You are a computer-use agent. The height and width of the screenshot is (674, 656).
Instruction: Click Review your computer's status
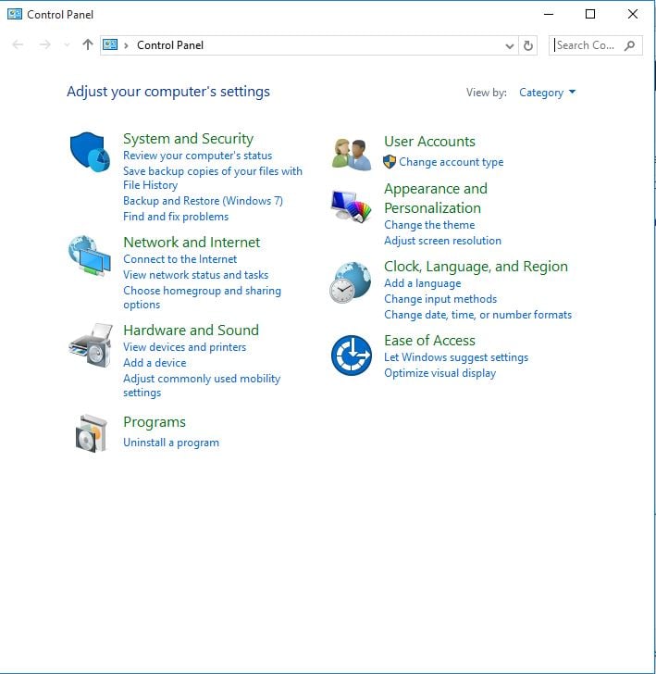click(198, 156)
